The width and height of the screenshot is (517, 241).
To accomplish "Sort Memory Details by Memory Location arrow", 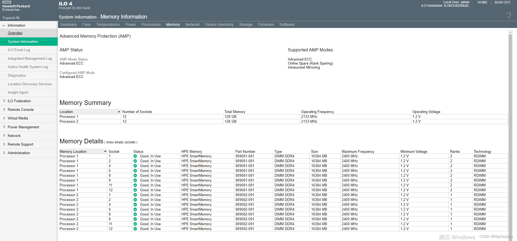I will pos(105,151).
